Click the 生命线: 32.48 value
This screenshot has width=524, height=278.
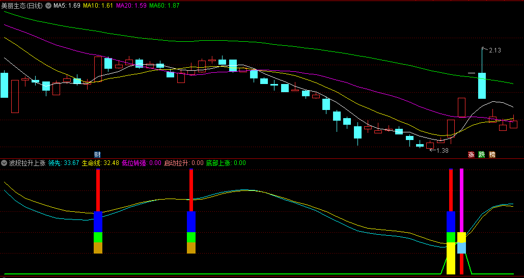(101, 163)
